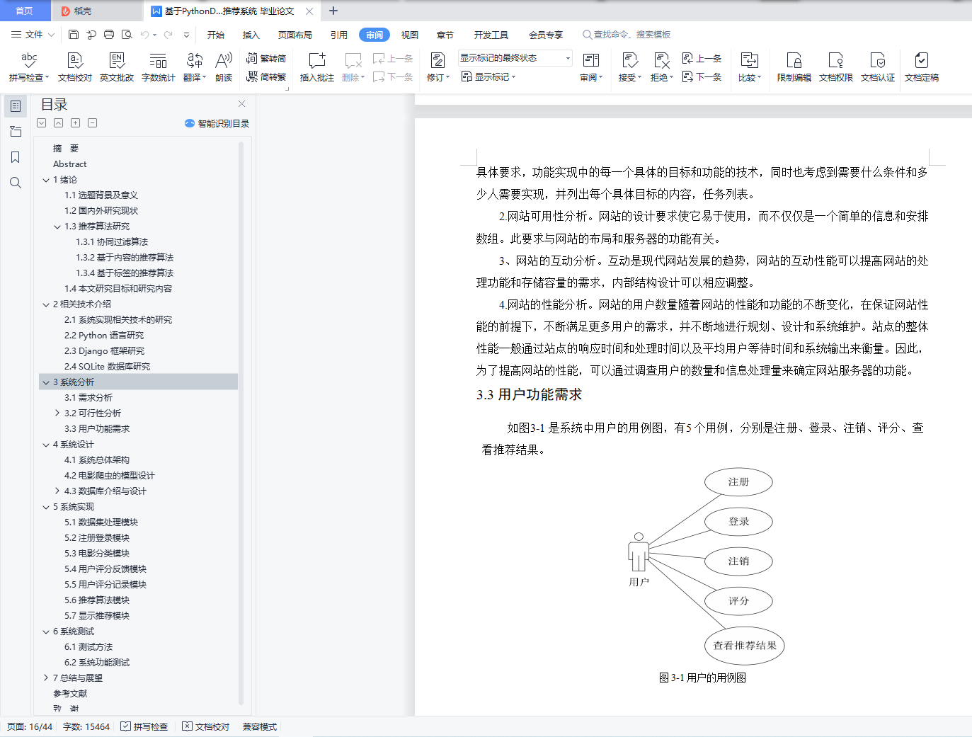Click the 文档认证 icon
This screenshot has width=972, height=737.
878,67
